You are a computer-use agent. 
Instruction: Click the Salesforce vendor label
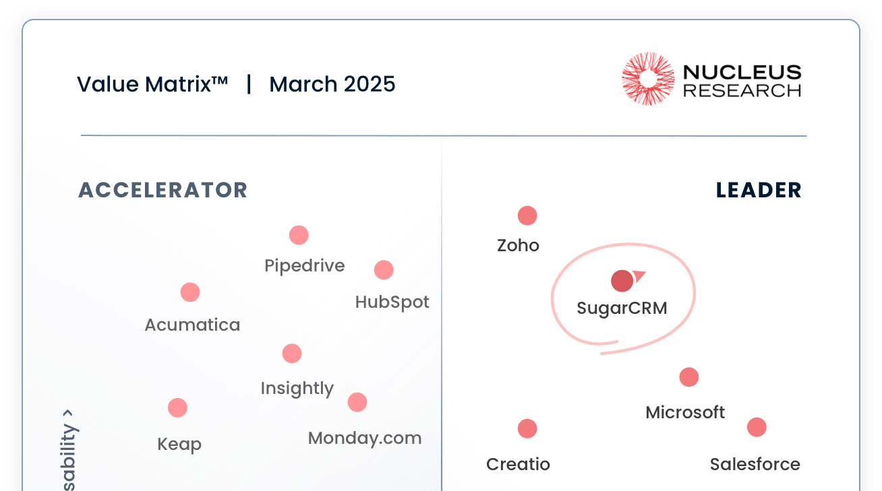755,464
